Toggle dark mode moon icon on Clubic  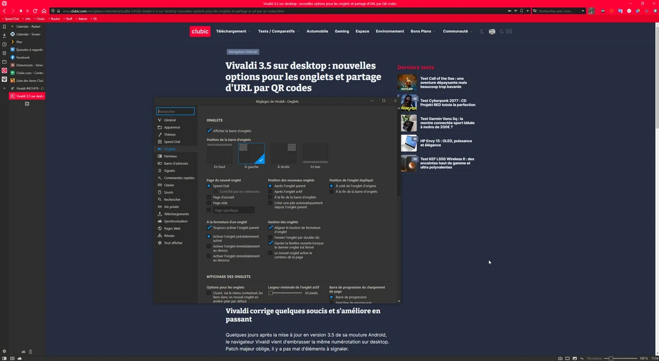coord(482,31)
